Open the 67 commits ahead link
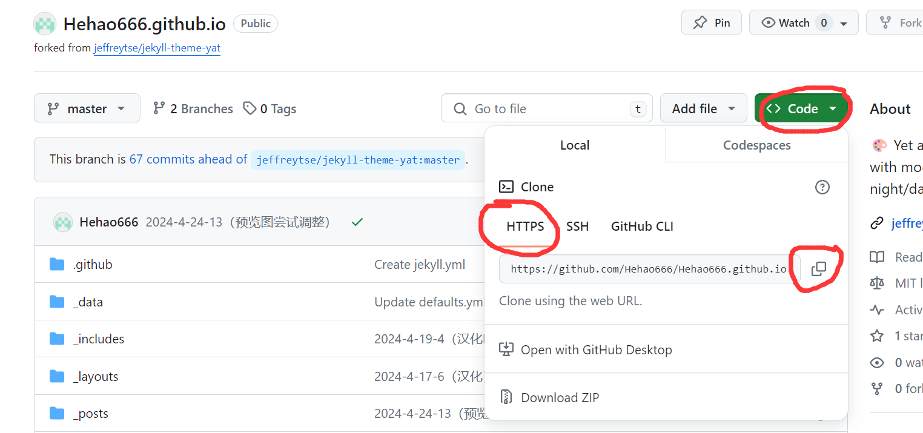This screenshot has width=923, height=433. pos(188,159)
